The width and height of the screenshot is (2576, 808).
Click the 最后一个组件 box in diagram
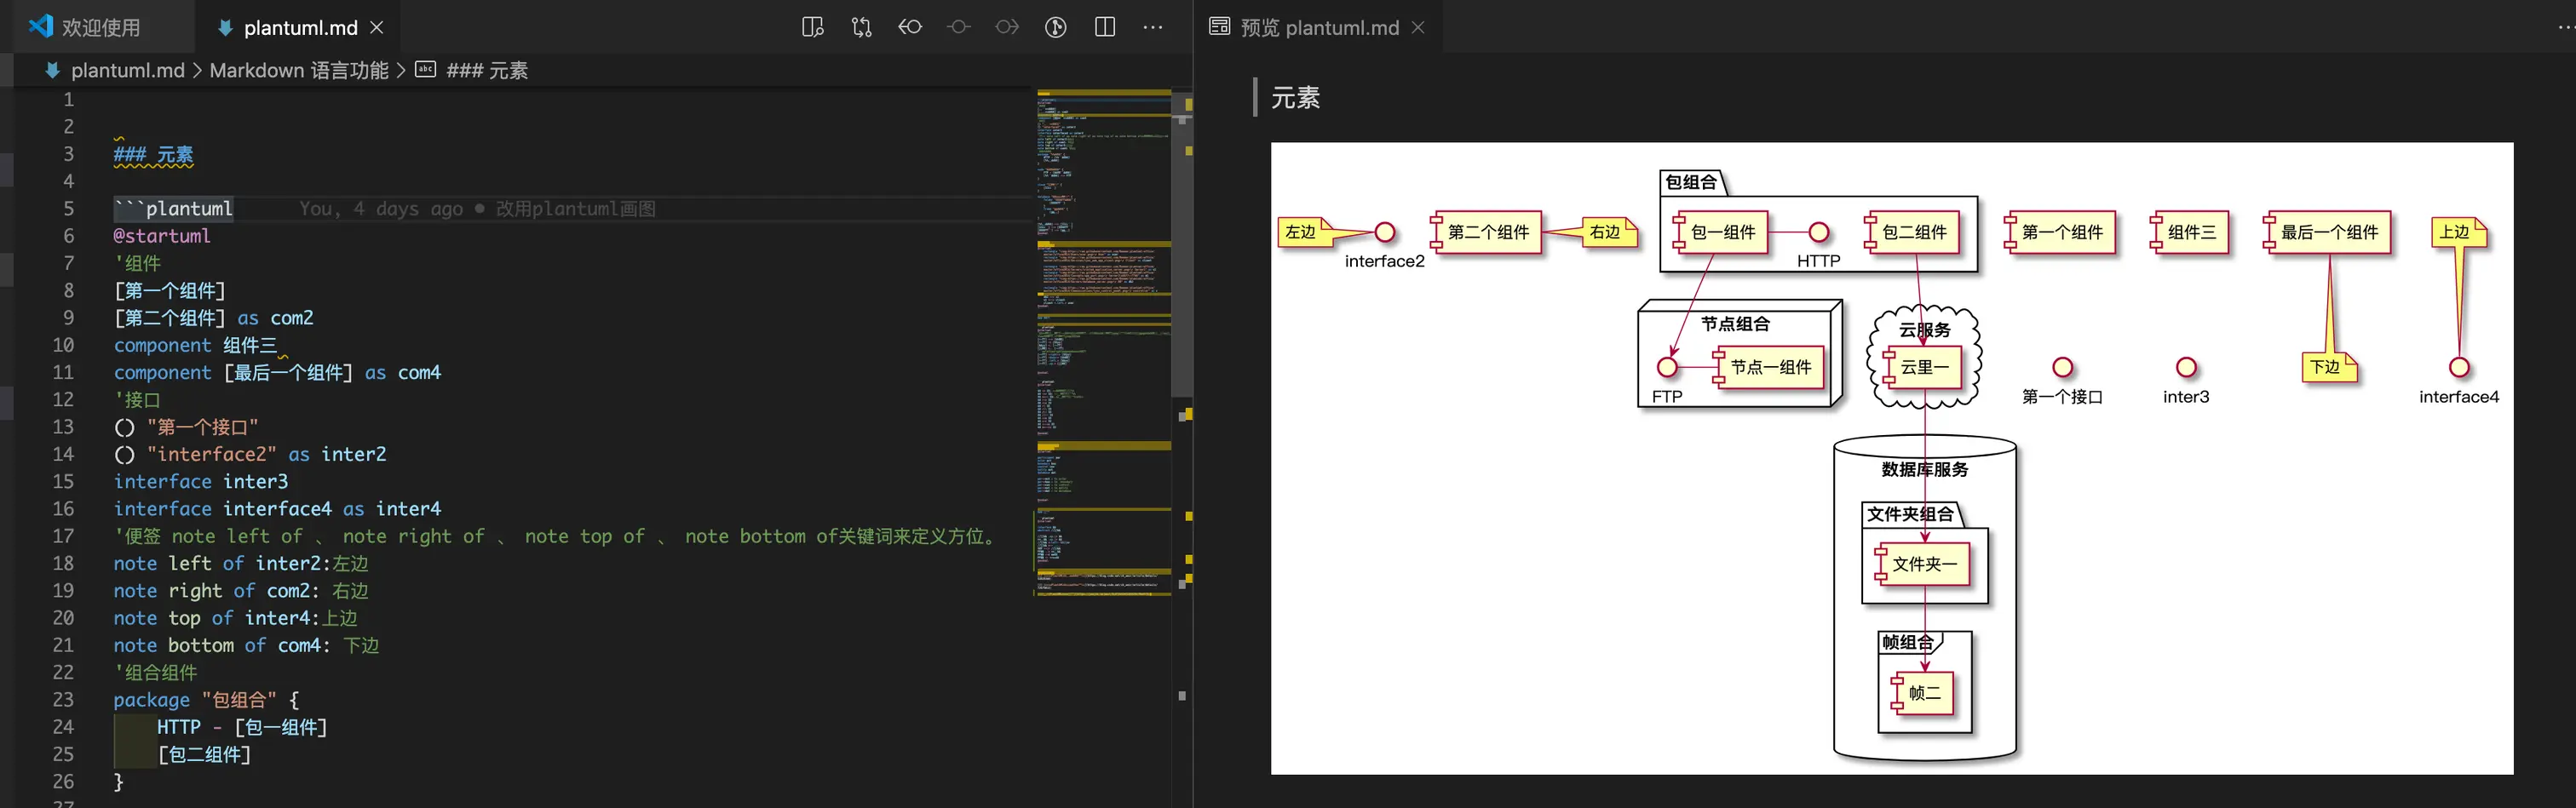pyautogui.click(x=2328, y=232)
